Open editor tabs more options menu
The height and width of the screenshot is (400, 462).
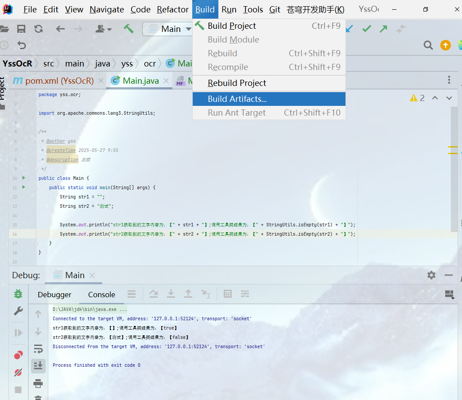[449, 80]
